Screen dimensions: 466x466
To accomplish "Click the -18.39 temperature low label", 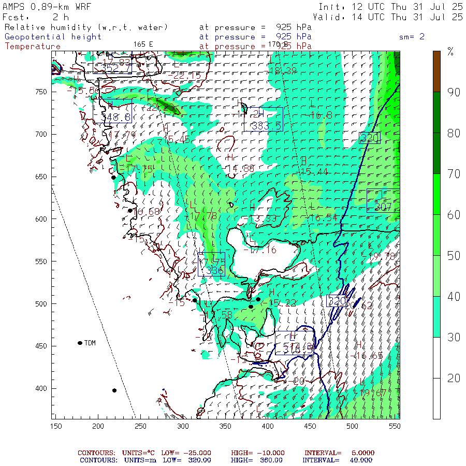I will tap(281, 71).
